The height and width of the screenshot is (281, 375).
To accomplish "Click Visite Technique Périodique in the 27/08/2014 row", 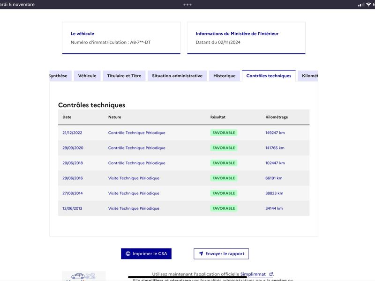I will [134, 193].
